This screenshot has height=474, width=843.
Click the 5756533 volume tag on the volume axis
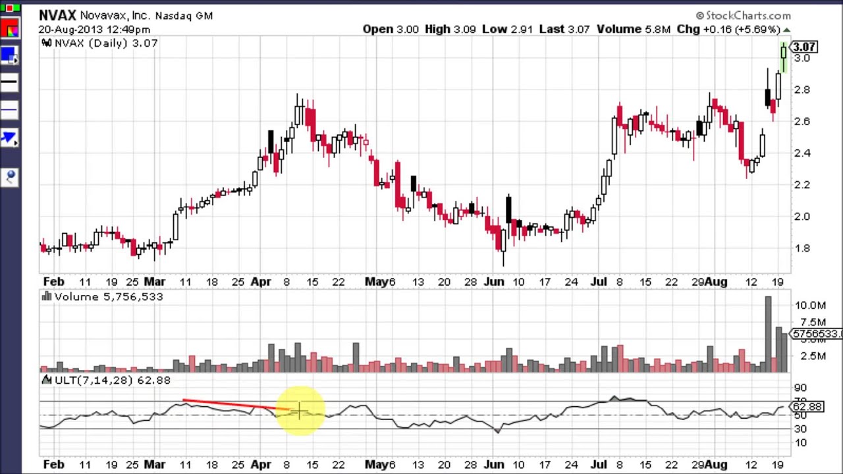(817, 334)
